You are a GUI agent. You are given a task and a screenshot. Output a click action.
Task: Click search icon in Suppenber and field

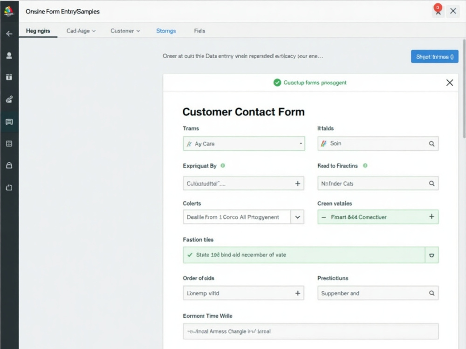click(432, 293)
